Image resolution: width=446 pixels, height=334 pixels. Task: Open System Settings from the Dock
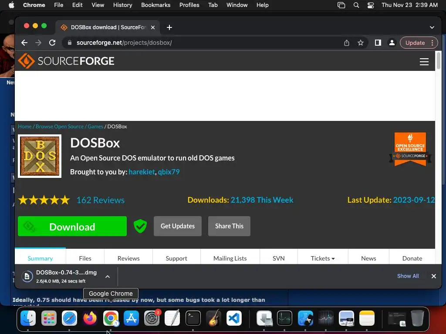coord(152,318)
